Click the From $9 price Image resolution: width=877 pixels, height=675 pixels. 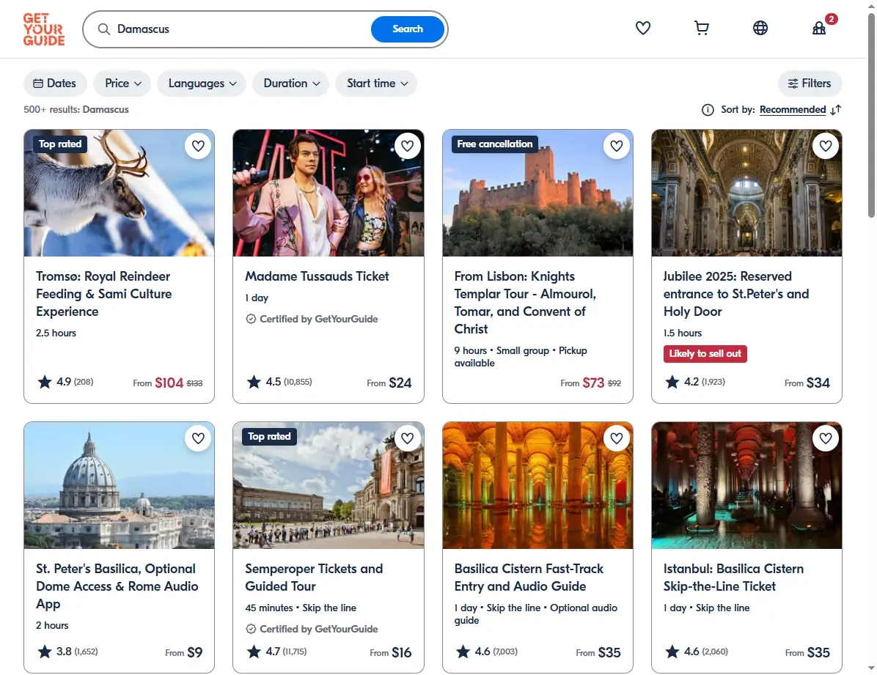(x=183, y=652)
